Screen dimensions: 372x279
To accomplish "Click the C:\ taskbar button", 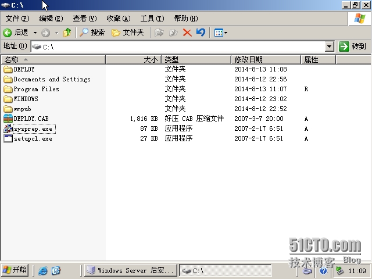I will pyautogui.click(x=226, y=270).
